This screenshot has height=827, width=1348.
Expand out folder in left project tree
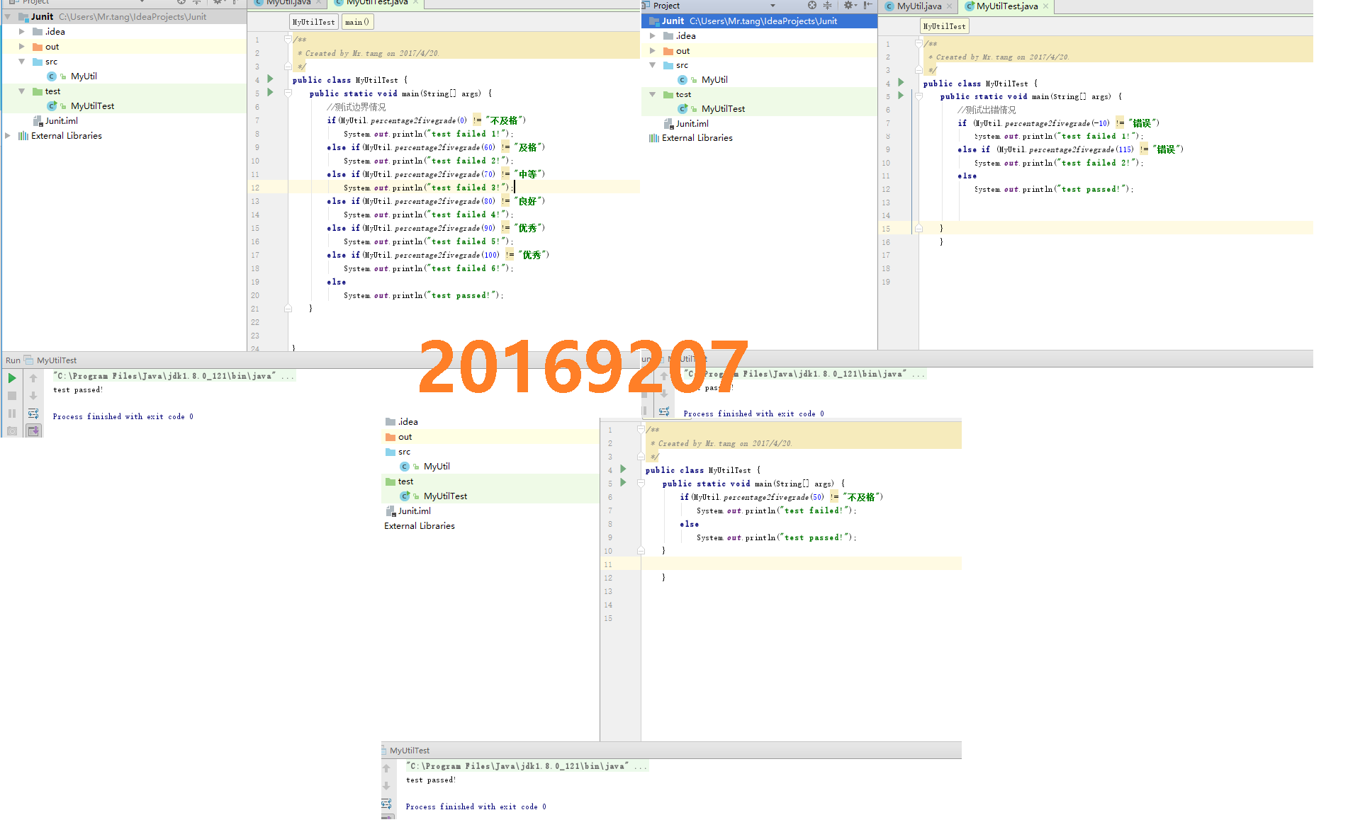pyautogui.click(x=22, y=47)
